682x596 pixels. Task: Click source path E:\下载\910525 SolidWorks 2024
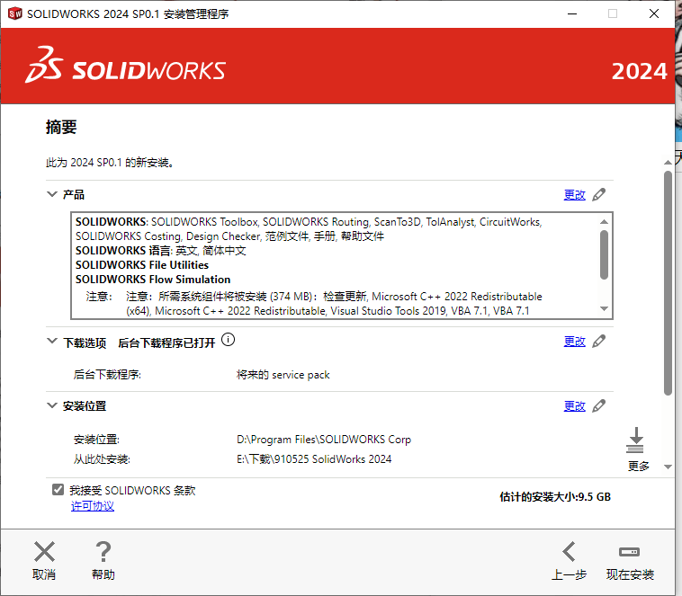314,459
